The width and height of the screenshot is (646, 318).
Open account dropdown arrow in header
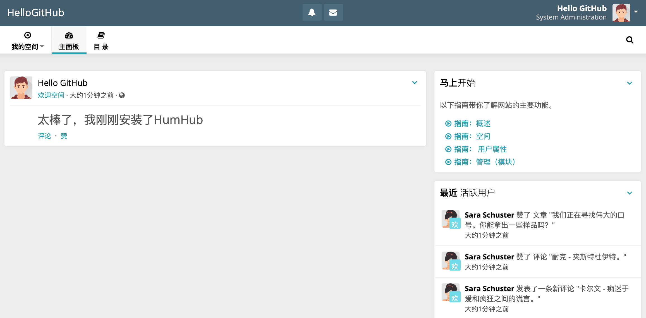[636, 12]
